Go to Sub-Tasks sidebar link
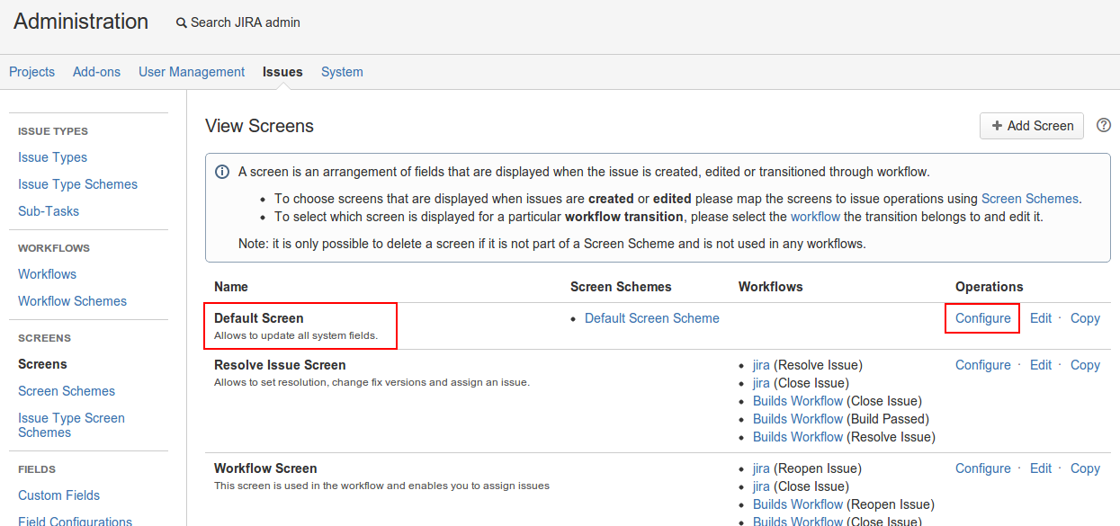The height and width of the screenshot is (526, 1120). click(x=49, y=211)
